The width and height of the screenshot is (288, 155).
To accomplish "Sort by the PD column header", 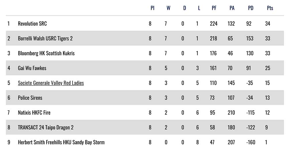I will click(x=251, y=8).
